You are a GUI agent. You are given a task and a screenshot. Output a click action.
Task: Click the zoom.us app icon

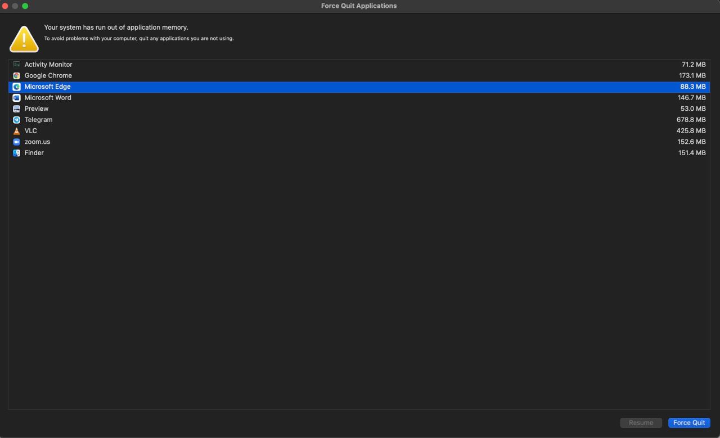[x=16, y=142]
